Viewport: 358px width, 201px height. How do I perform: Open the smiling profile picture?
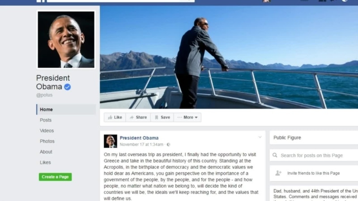click(x=66, y=40)
